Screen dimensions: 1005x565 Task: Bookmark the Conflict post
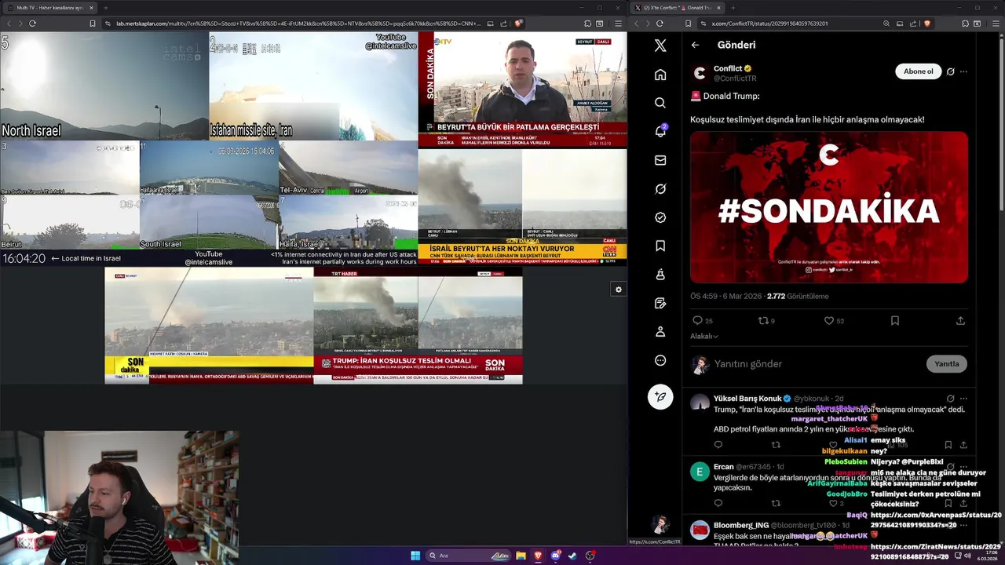click(895, 321)
